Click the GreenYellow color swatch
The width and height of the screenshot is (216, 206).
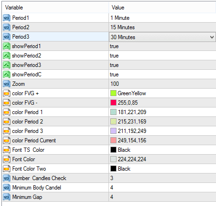point(113,93)
